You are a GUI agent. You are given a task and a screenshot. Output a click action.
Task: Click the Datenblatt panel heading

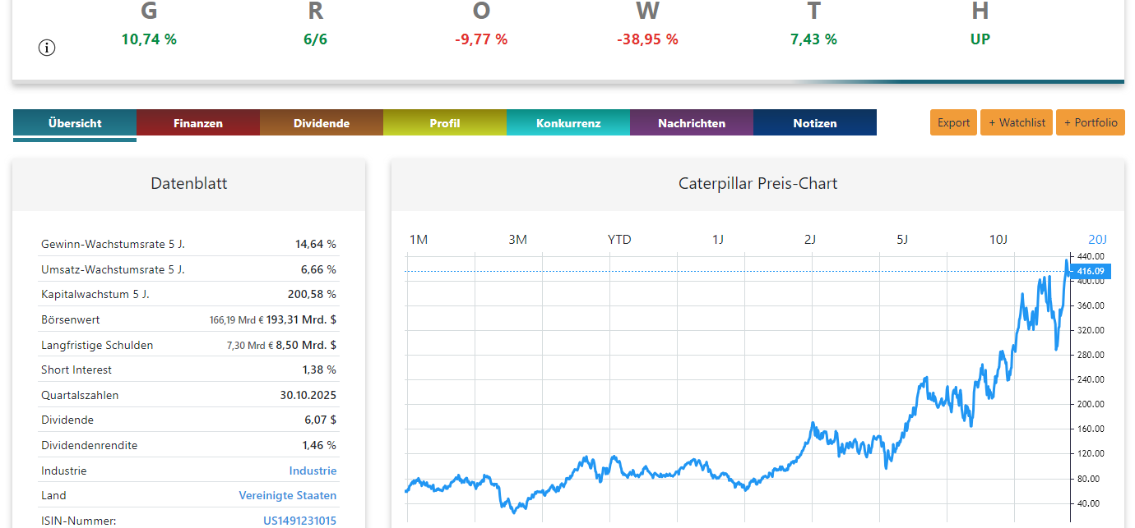pyautogui.click(x=189, y=183)
